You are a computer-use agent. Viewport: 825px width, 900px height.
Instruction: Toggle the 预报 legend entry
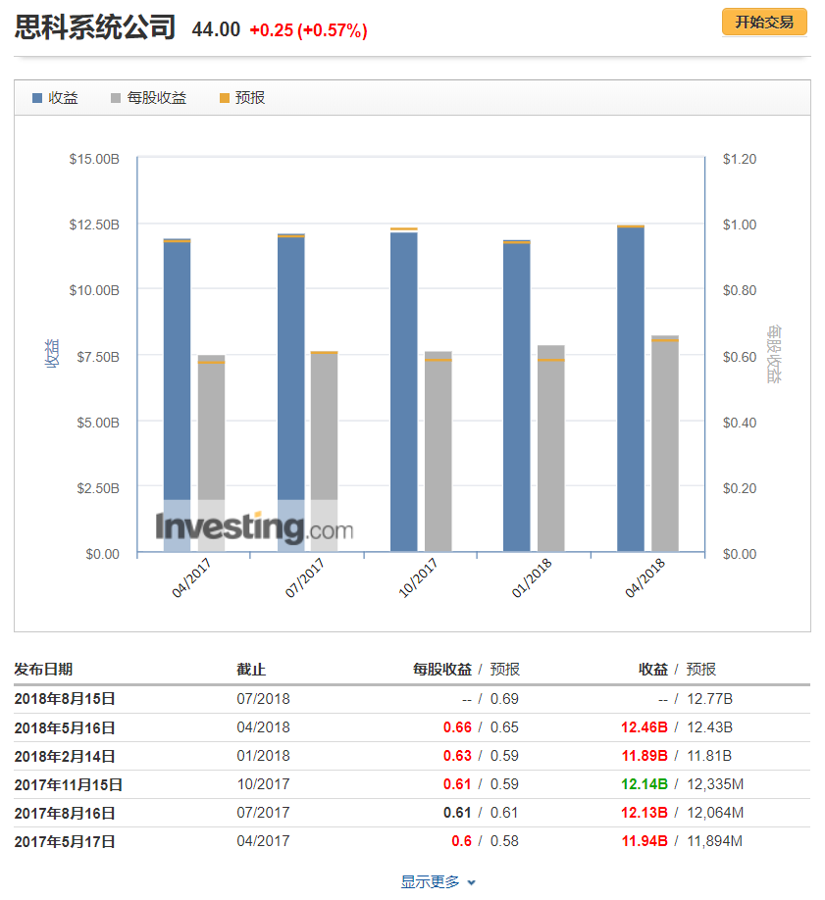coord(242,98)
